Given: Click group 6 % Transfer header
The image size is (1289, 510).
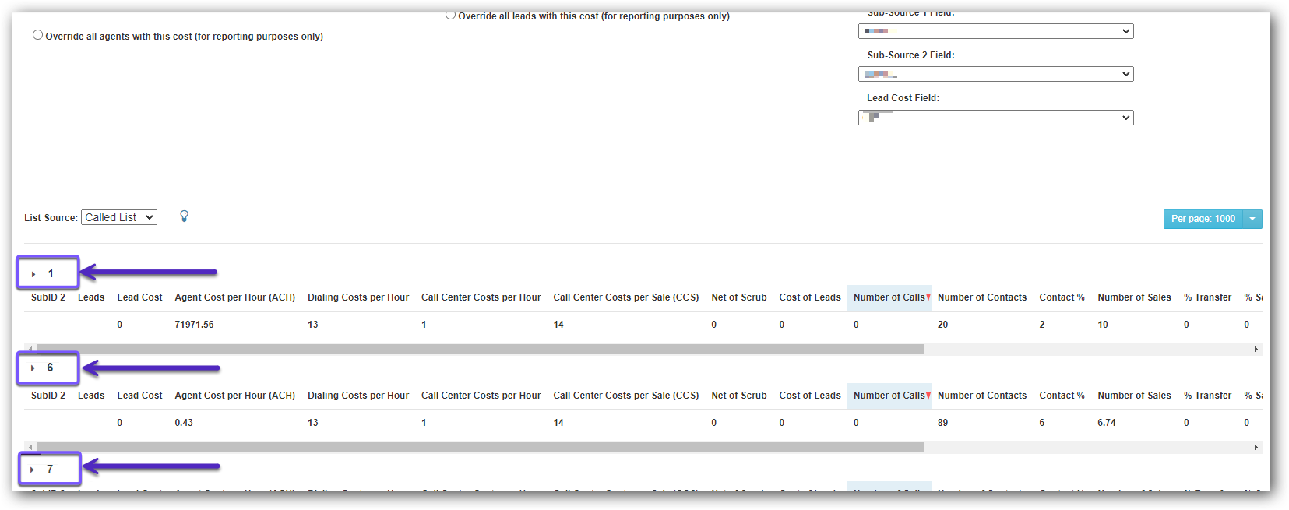Looking at the screenshot, I should click(1207, 396).
